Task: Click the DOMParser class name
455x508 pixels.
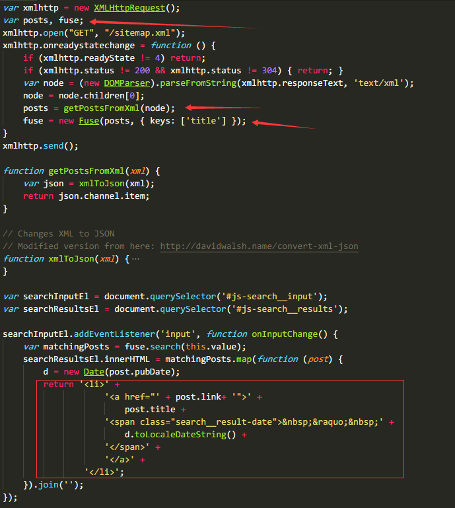Action: pyautogui.click(x=127, y=83)
